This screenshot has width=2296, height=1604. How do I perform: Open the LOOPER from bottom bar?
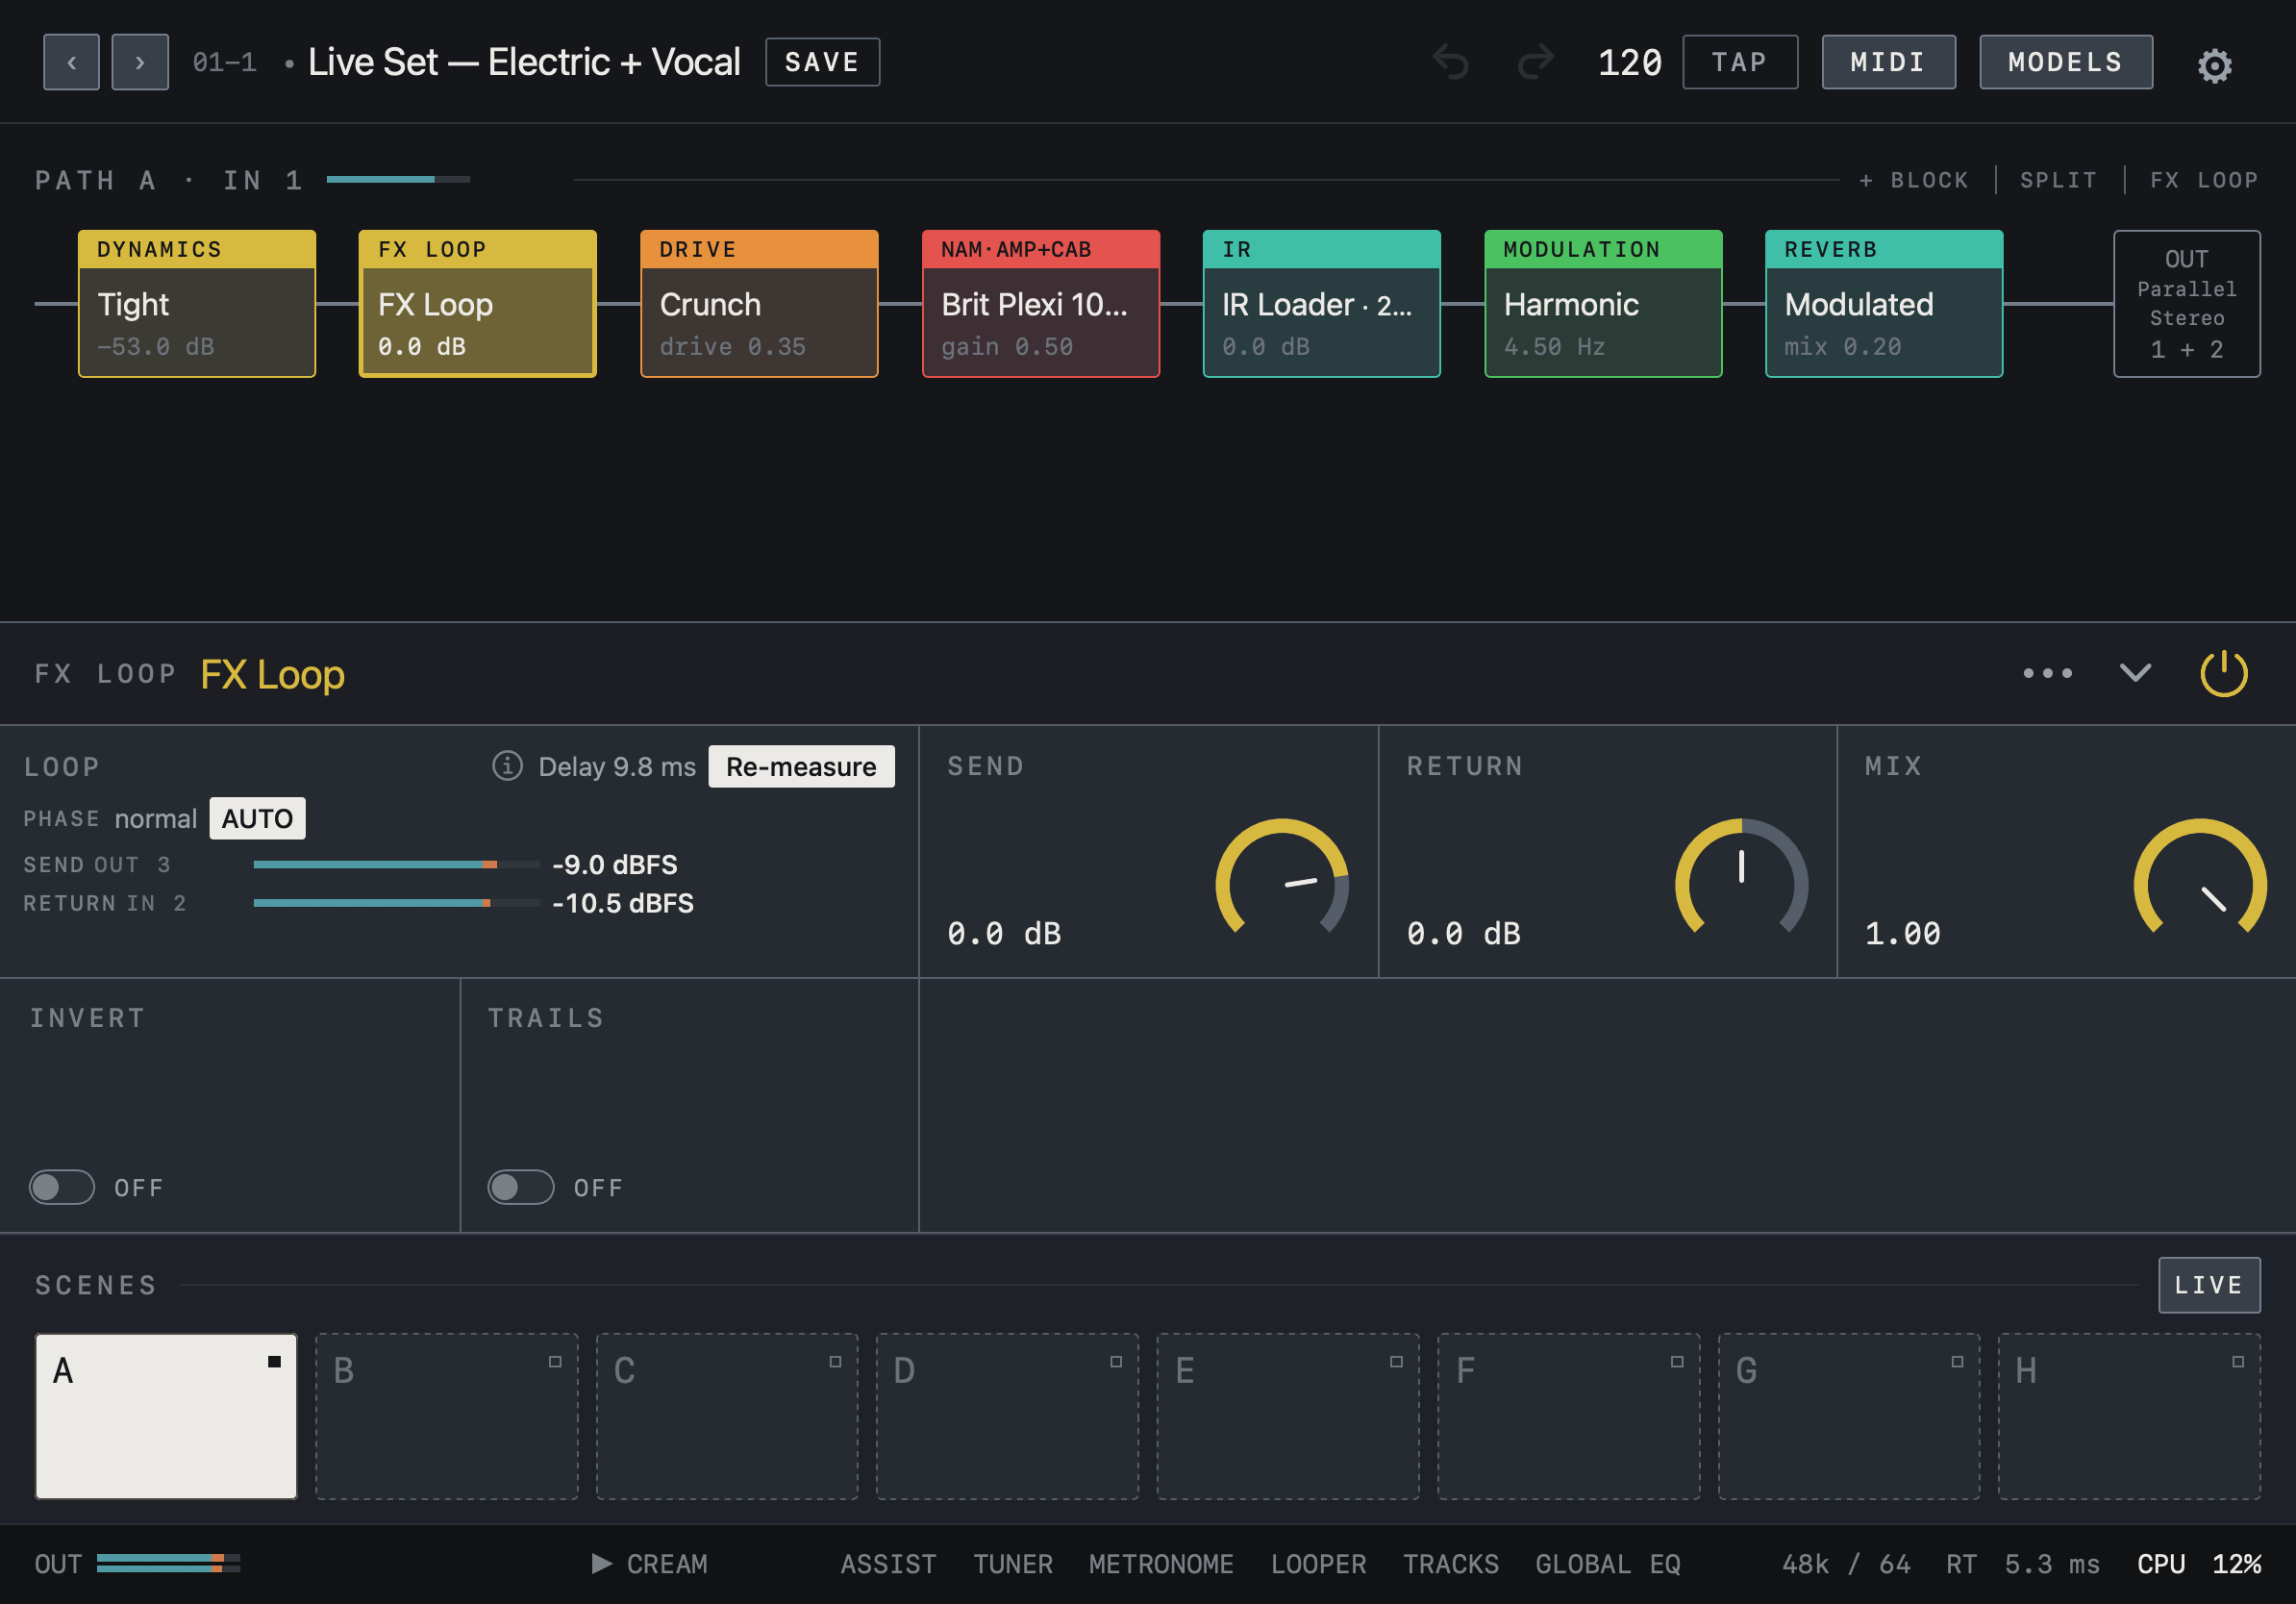click(x=1318, y=1563)
